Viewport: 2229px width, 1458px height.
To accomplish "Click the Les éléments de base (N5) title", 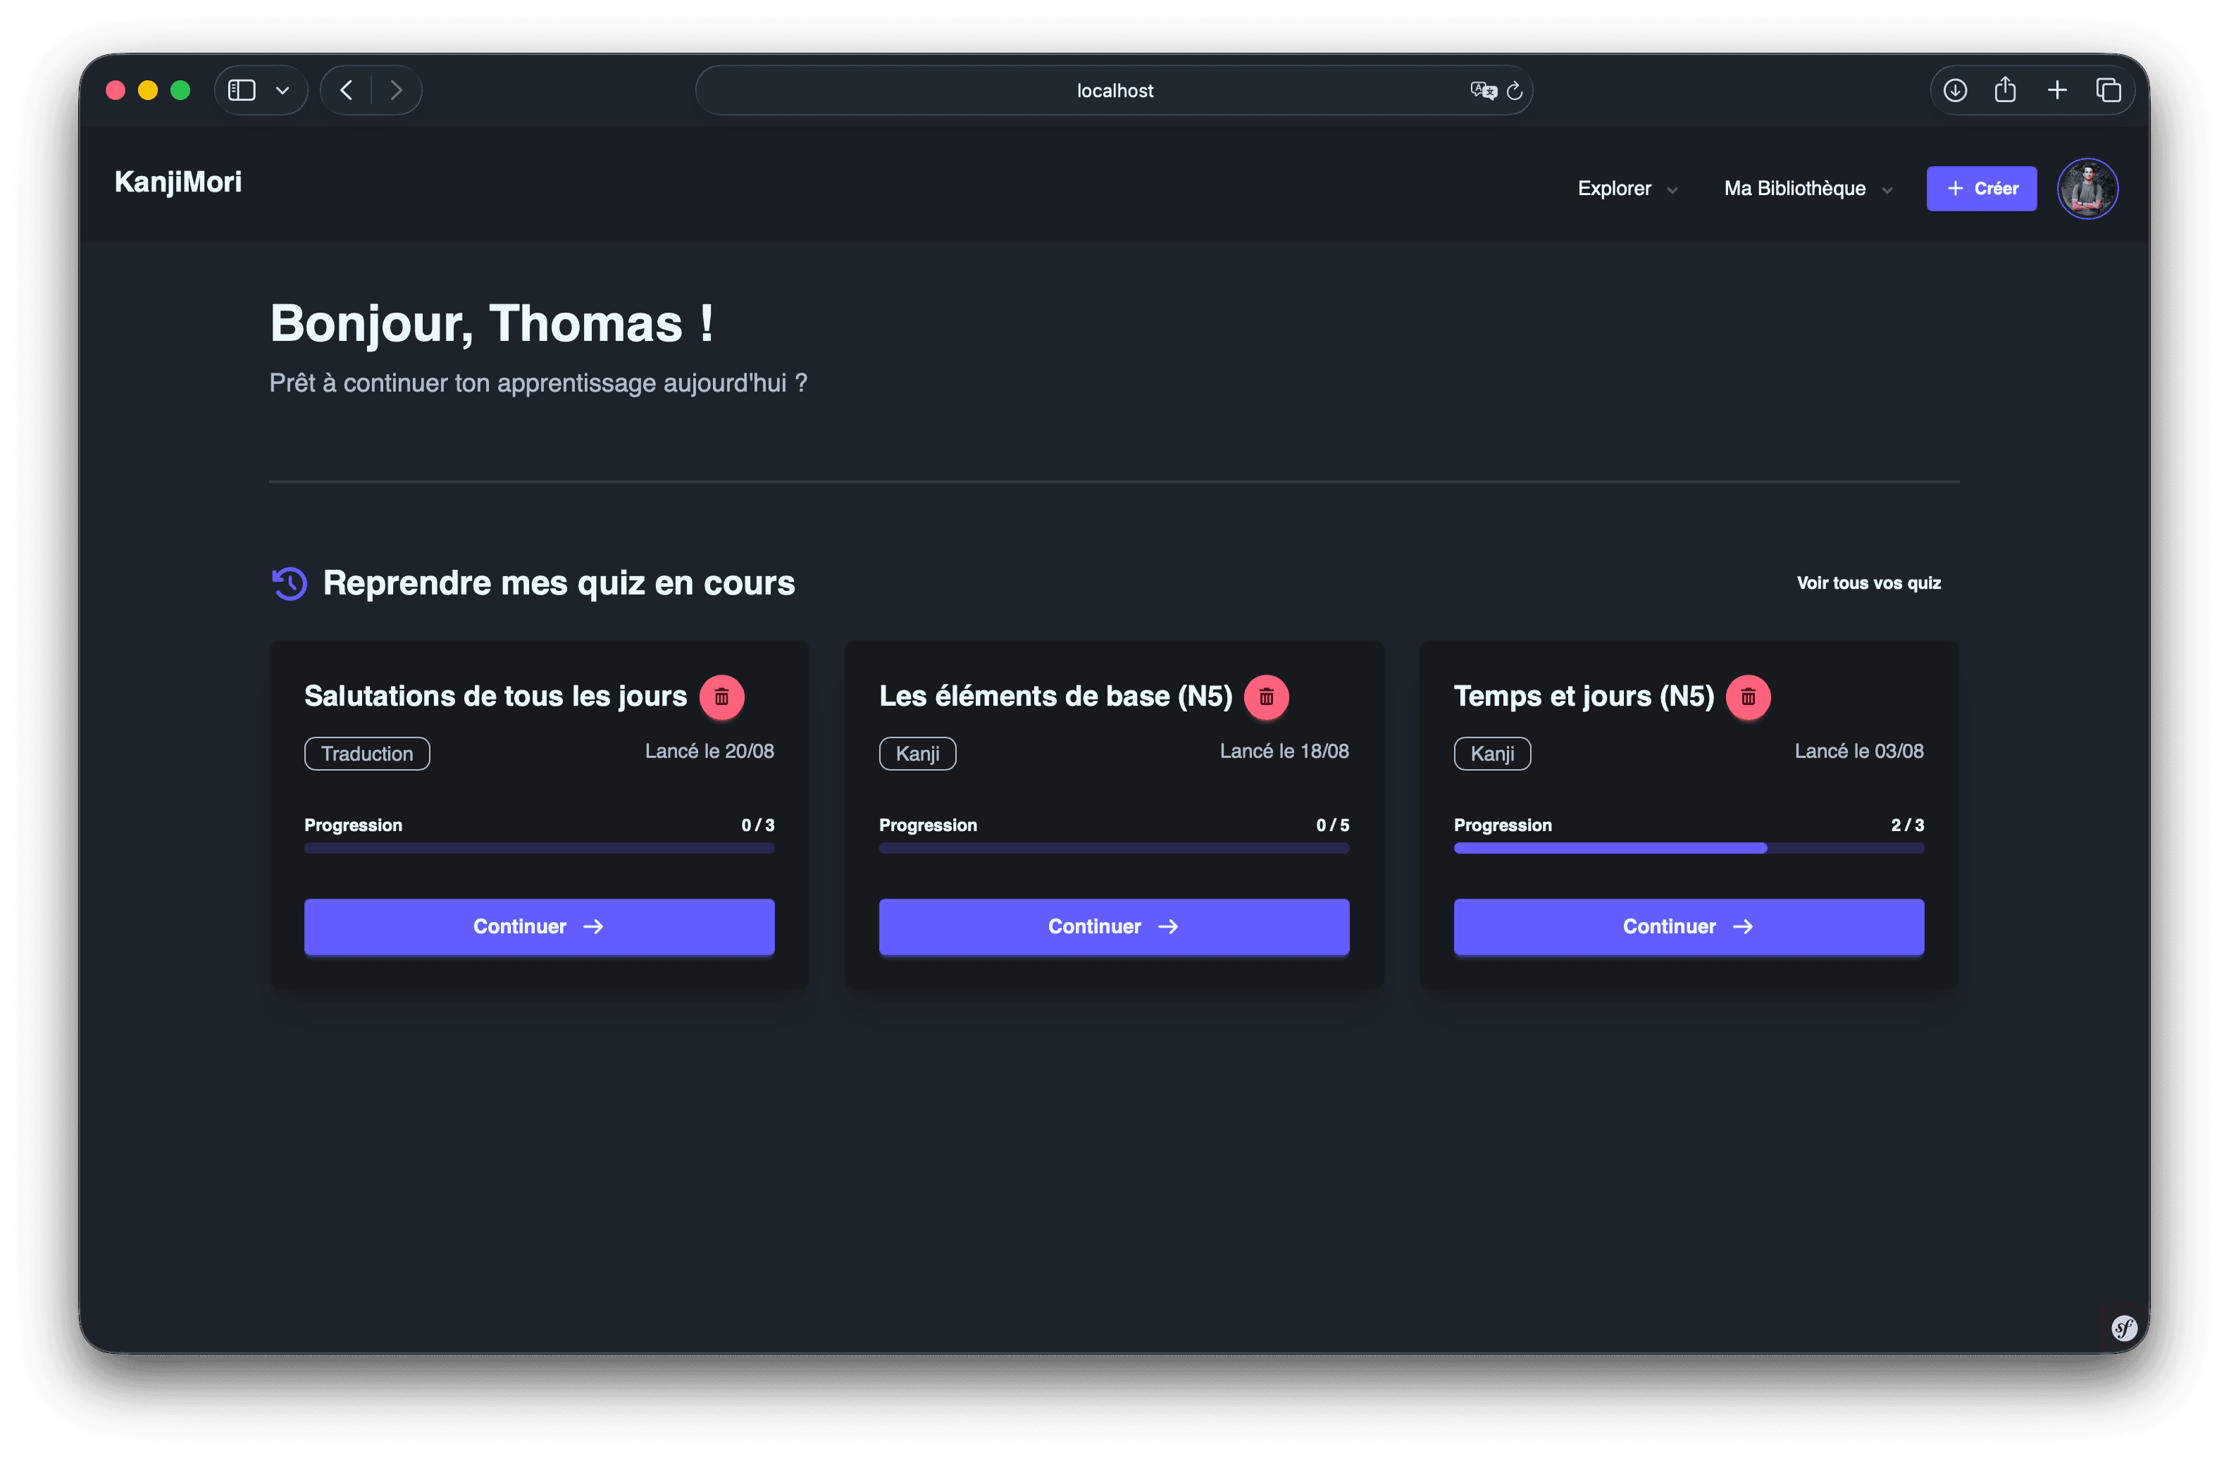I will (x=1055, y=696).
